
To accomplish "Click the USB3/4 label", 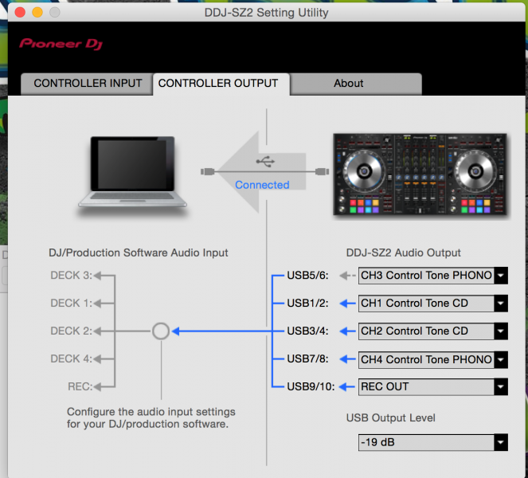I will 307,331.
